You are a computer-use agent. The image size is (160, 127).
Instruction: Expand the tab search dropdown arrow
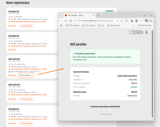pyautogui.click(x=61, y=15)
